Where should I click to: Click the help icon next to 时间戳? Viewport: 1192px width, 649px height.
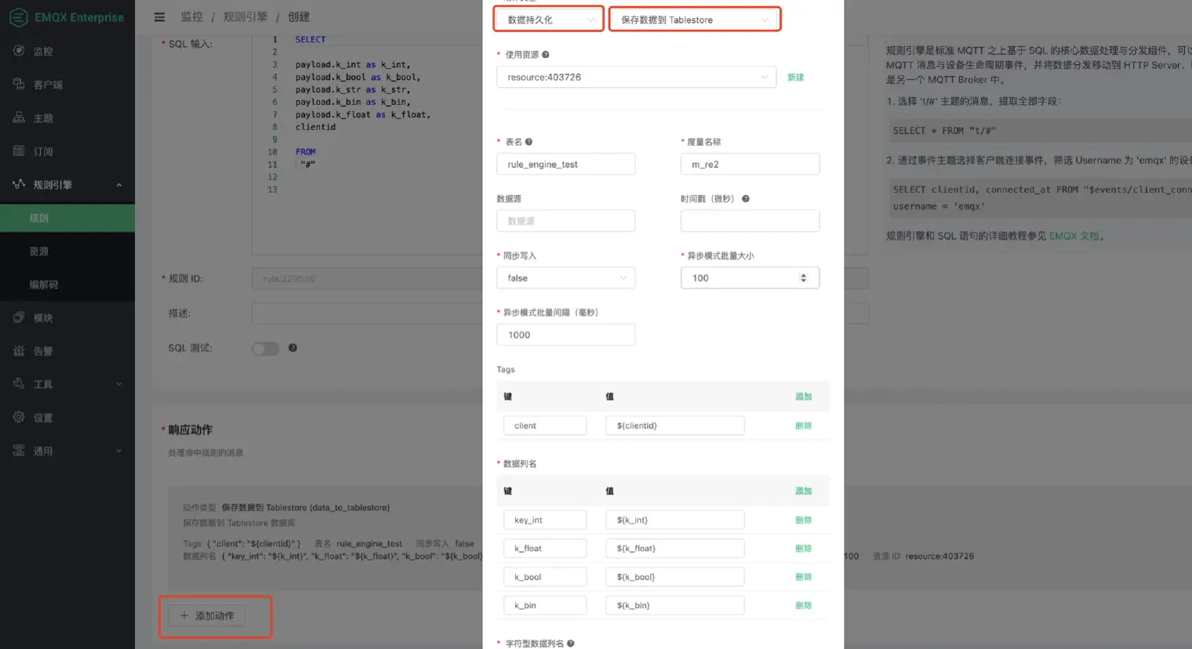pyautogui.click(x=746, y=198)
